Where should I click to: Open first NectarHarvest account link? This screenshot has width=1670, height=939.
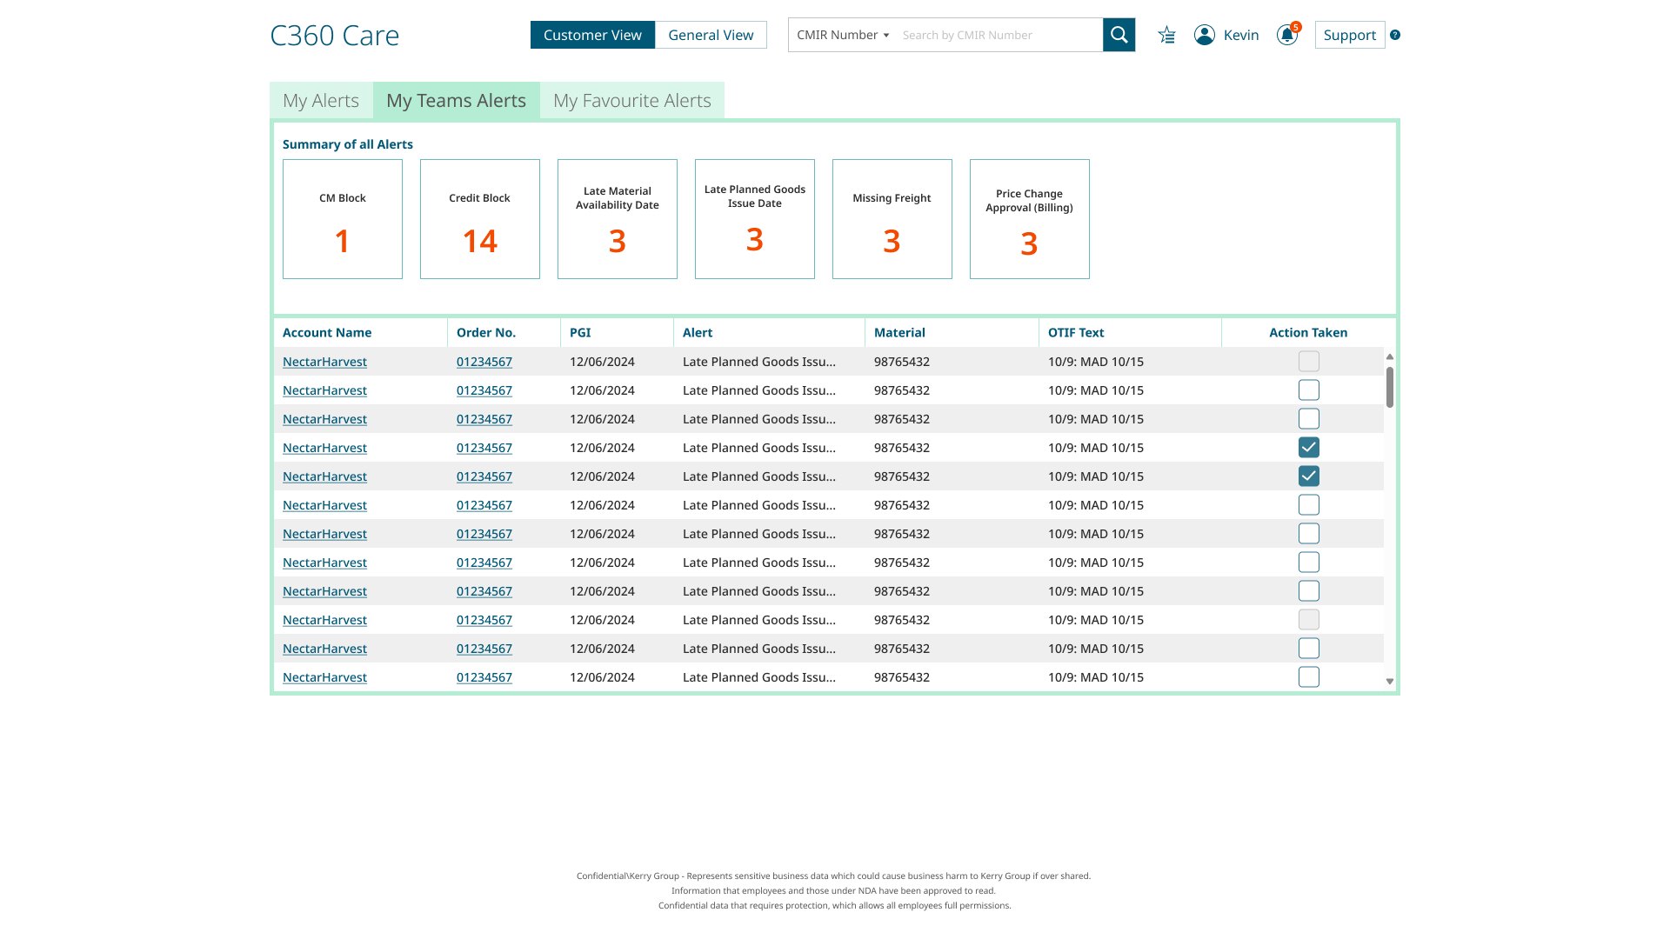pos(324,362)
